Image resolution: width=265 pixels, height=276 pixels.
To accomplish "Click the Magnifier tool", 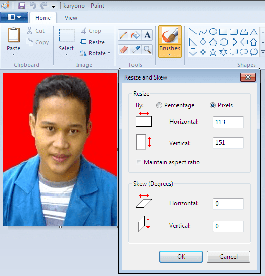I will click(x=147, y=50).
